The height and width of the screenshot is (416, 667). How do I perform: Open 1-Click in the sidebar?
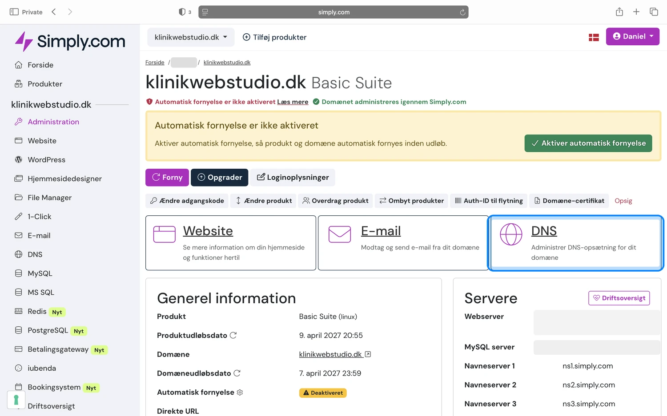[x=39, y=217]
